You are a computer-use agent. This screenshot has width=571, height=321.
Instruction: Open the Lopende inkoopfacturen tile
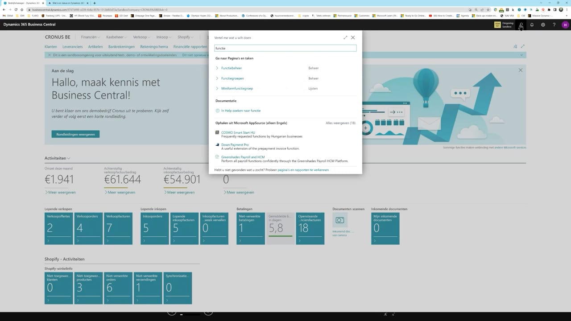click(184, 229)
